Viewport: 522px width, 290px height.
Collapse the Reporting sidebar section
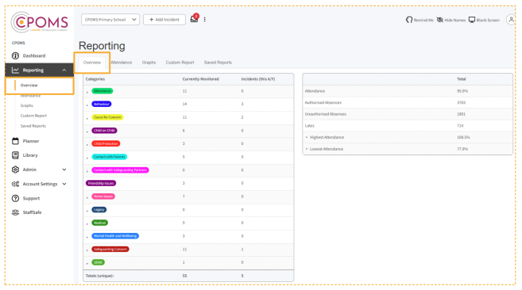pyautogui.click(x=64, y=70)
